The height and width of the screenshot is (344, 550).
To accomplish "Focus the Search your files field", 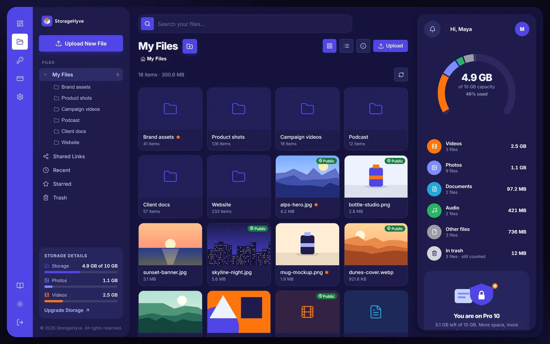I will coord(245,24).
